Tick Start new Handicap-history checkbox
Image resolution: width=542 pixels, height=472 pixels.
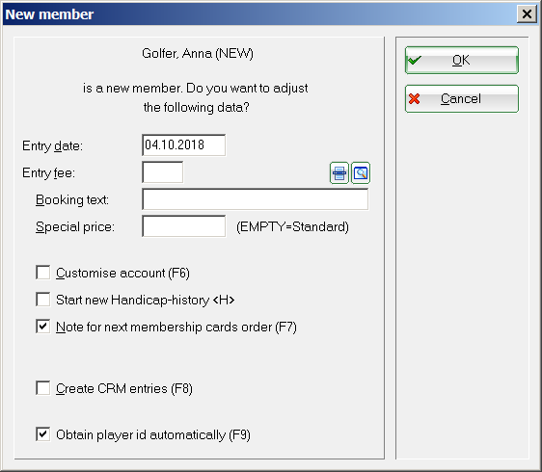42,300
